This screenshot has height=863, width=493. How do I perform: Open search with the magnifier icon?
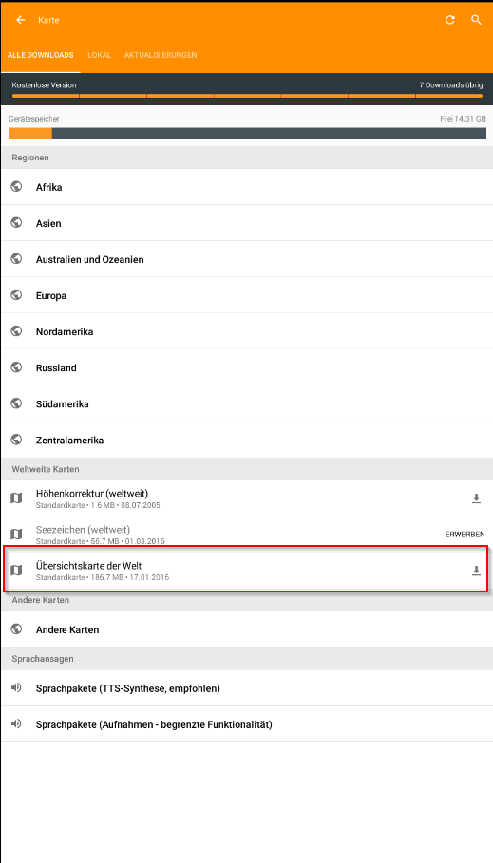click(x=477, y=20)
